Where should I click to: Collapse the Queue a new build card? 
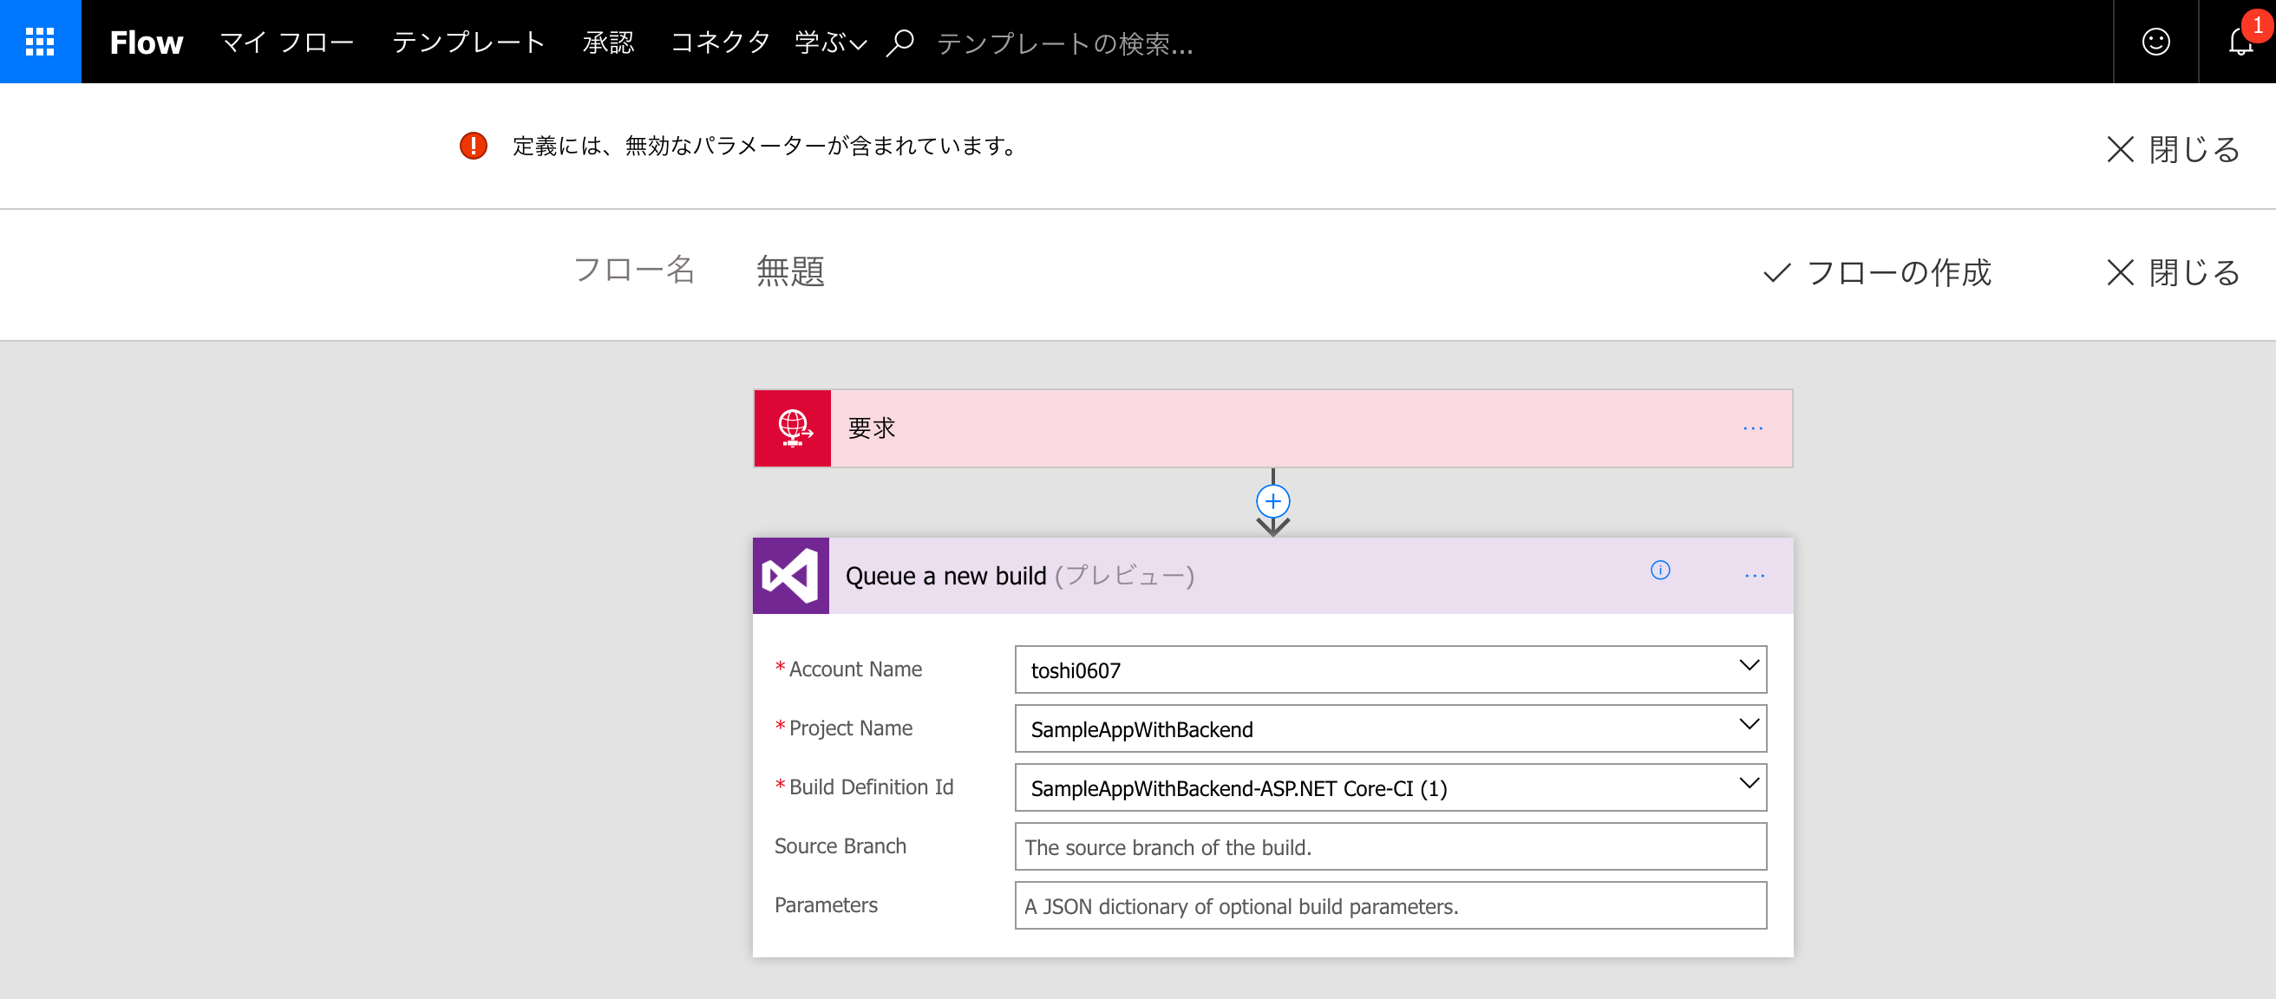point(1272,576)
